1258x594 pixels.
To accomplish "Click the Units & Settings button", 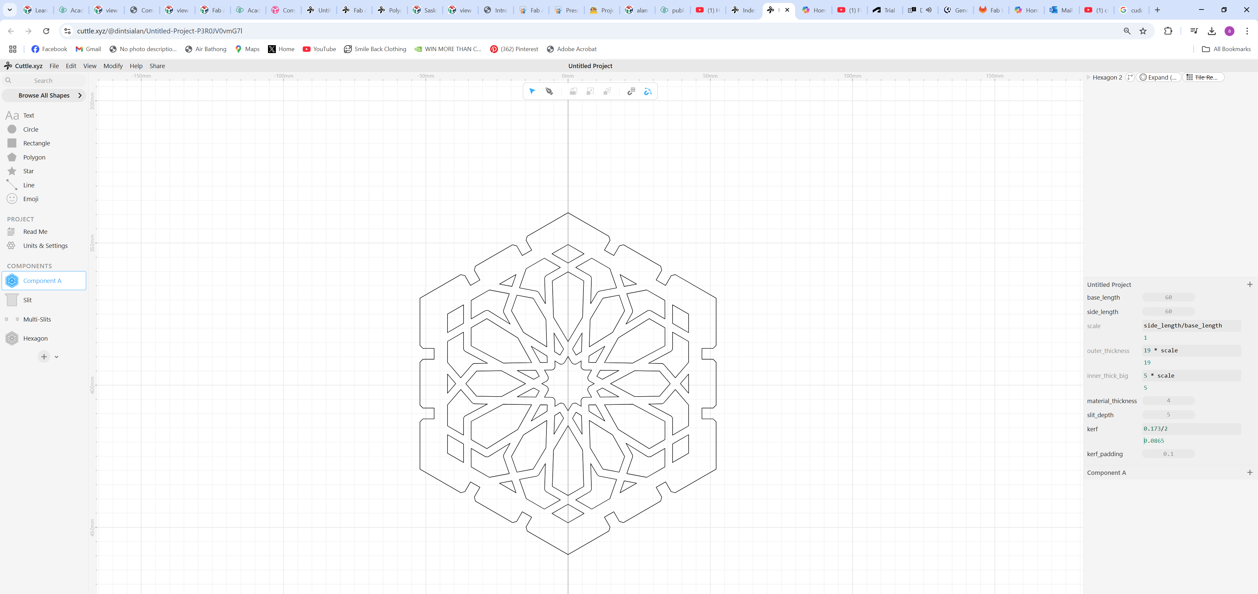I will coord(45,245).
